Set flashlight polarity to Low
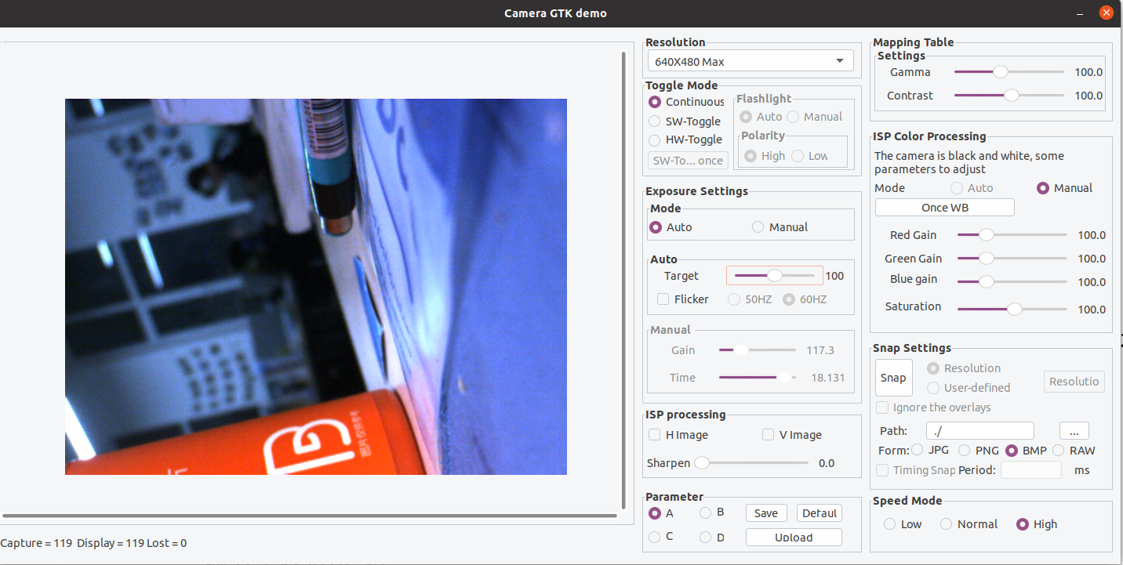 click(798, 156)
